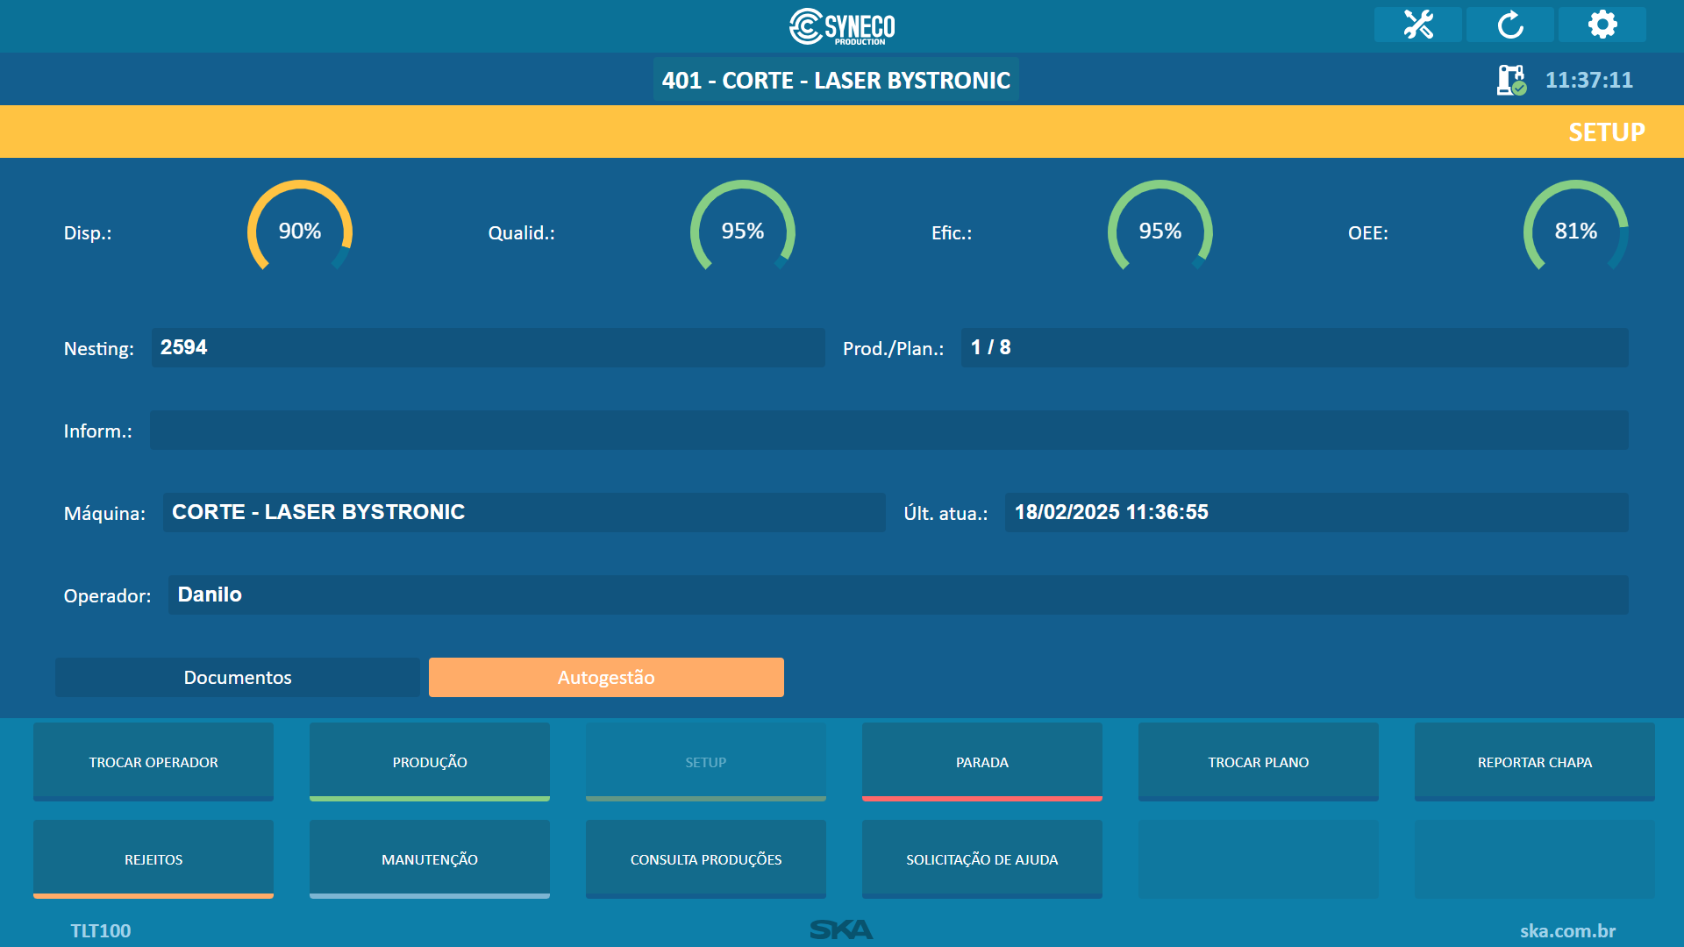Click the Máquina: label
The width and height of the screenshot is (1684, 947).
pos(104,514)
